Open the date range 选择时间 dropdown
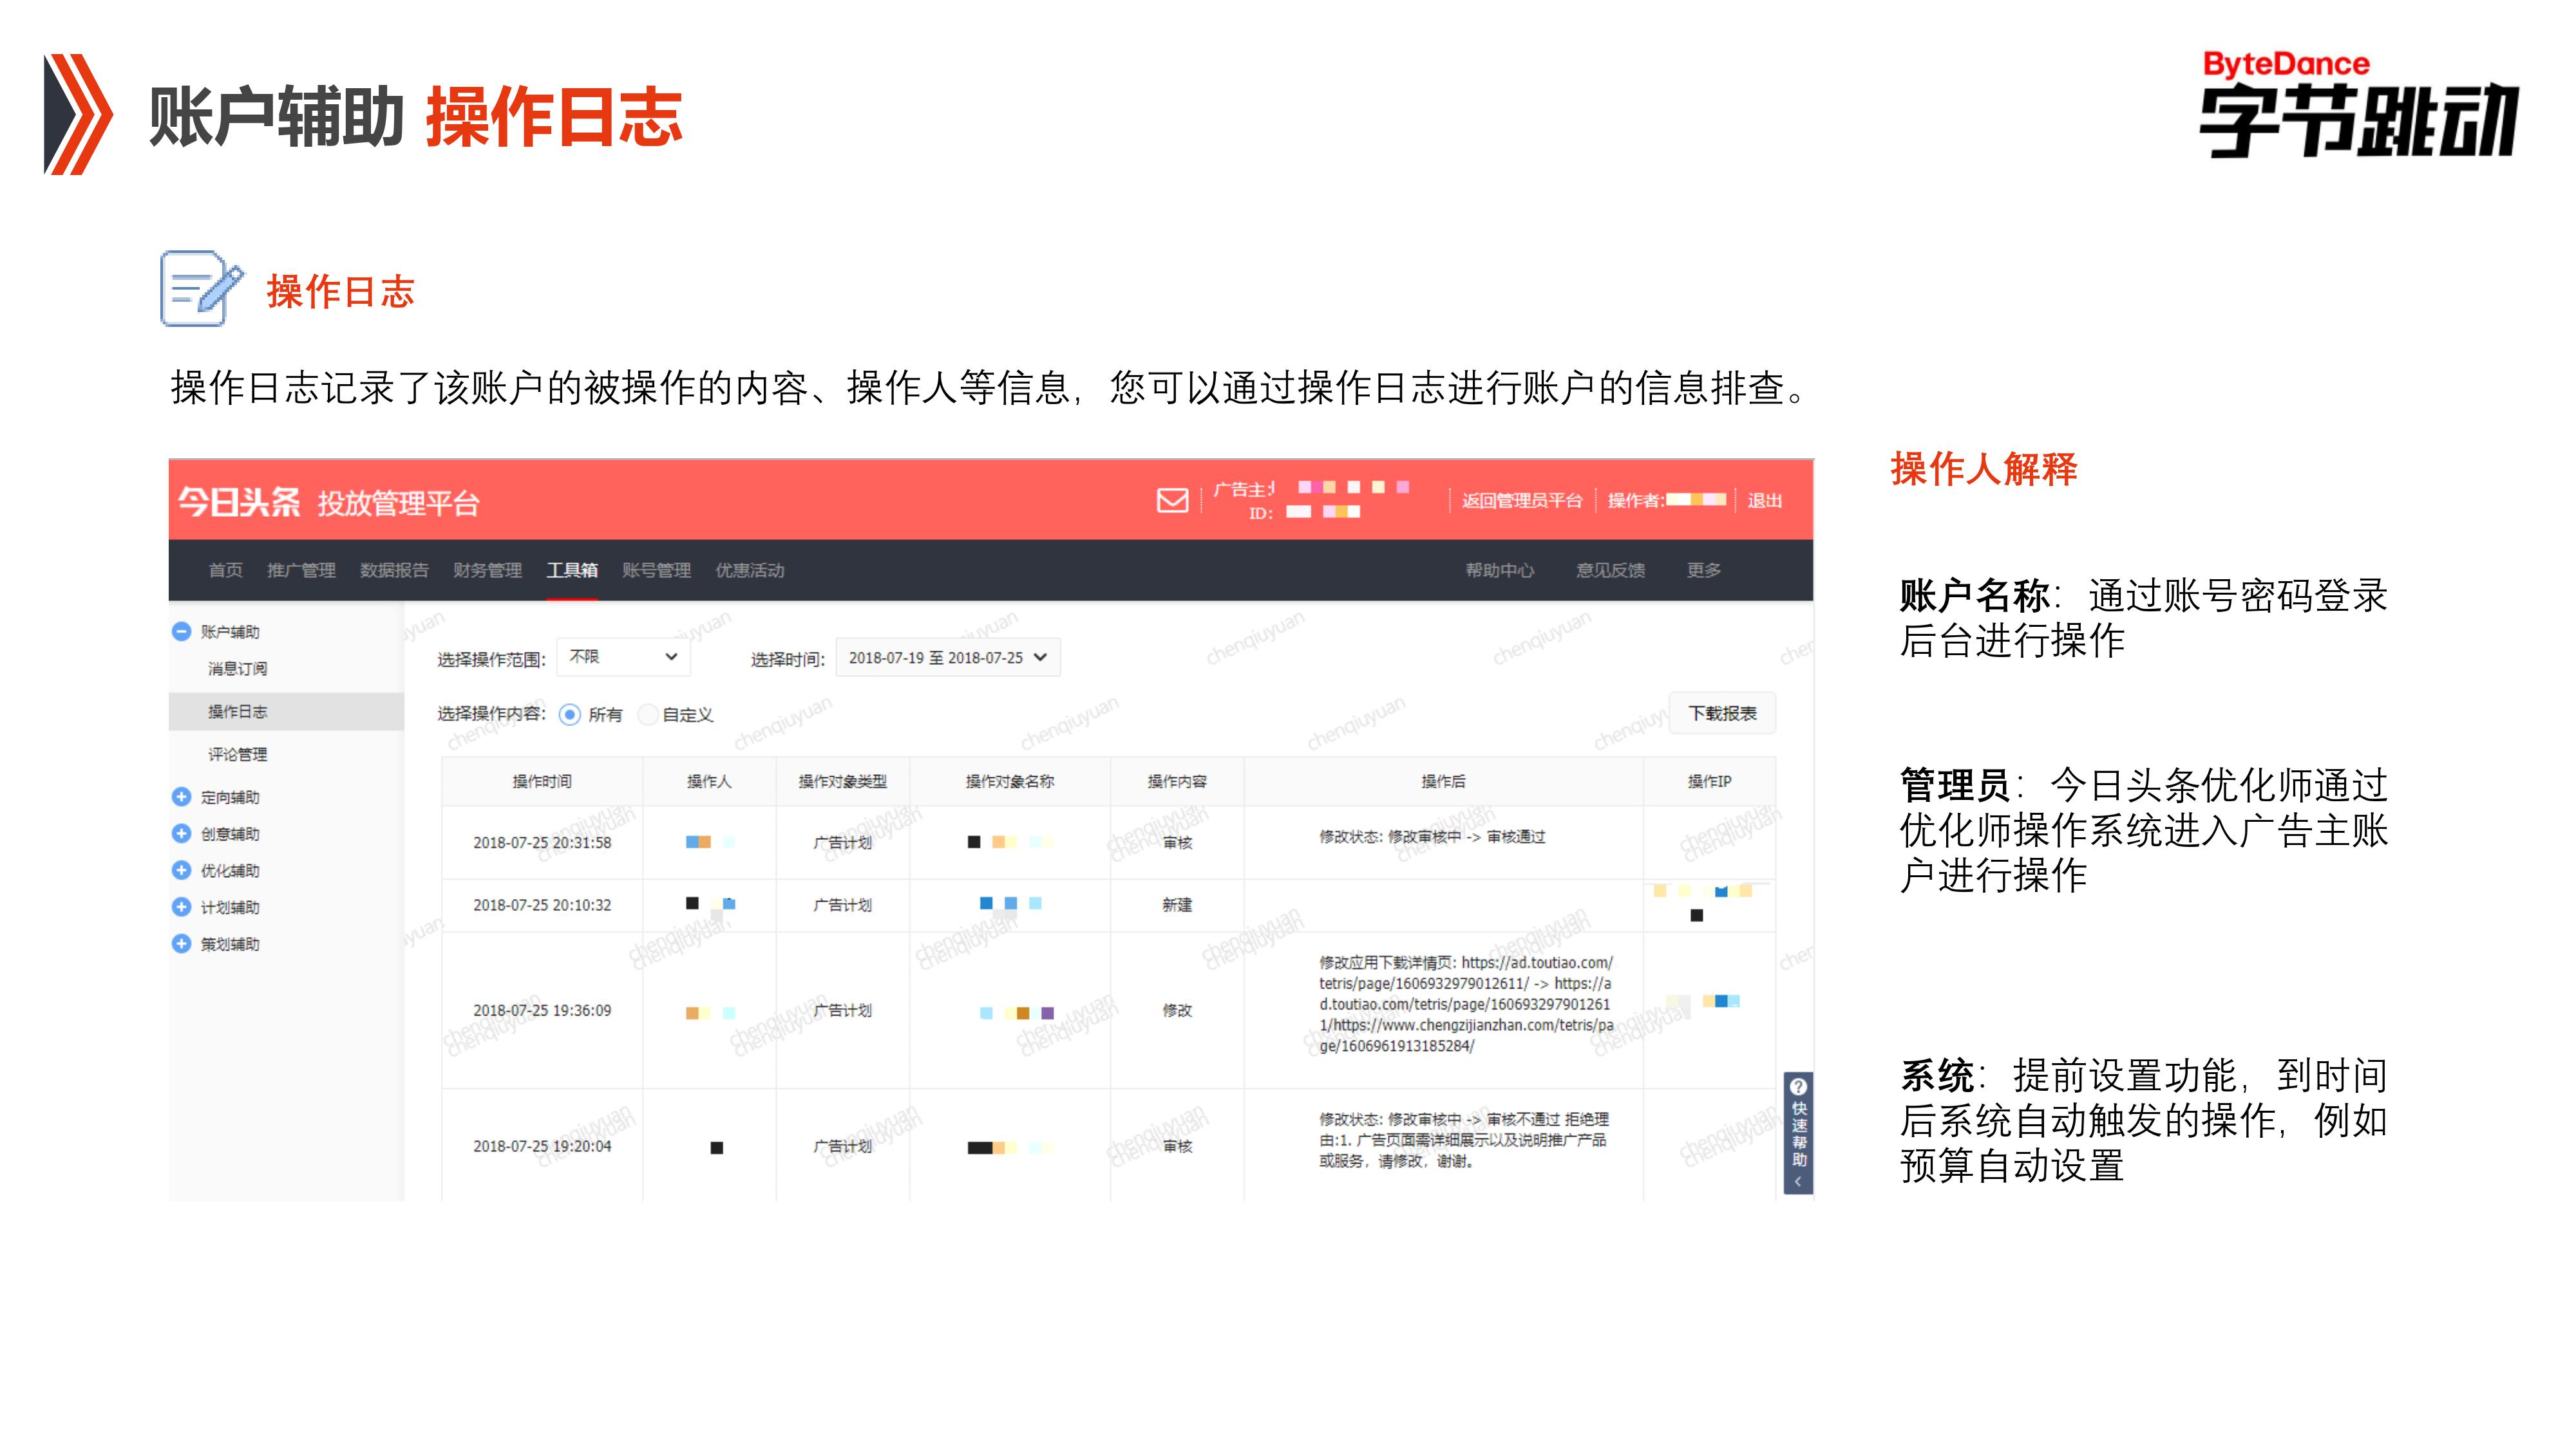Screen dimensions: 2576x1448 [947, 658]
